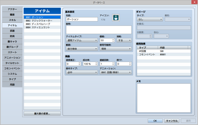198x125 pixels.
Task: Increase the 価格 value with up arrow
Action: pyautogui.click(x=113, y=39)
